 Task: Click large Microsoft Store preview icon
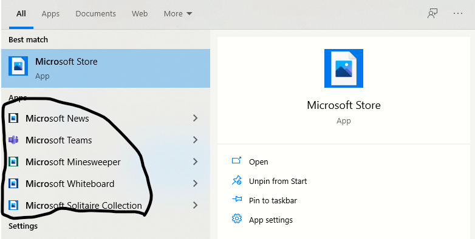(x=344, y=68)
